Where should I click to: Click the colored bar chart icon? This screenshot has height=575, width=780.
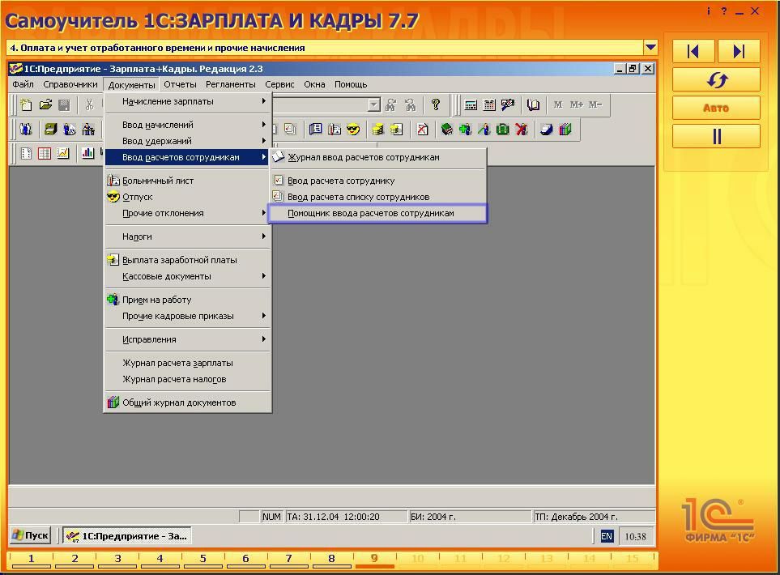(x=88, y=153)
